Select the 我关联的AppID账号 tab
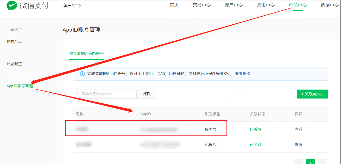This screenshot has width=341, height=164. pos(86,54)
